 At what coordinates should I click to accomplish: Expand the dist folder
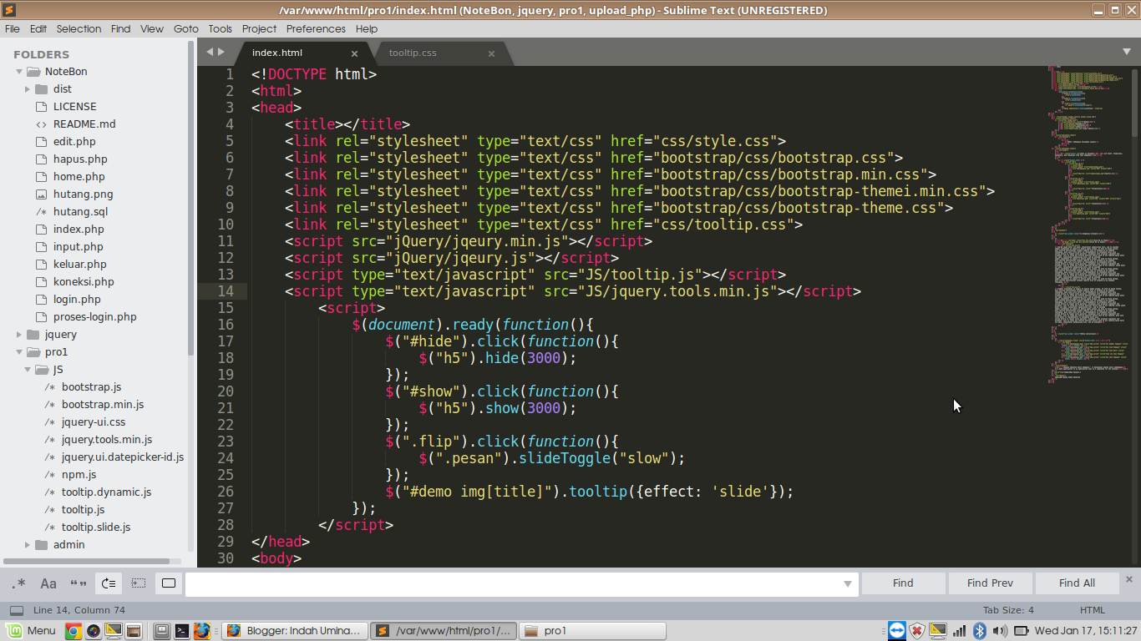(28, 89)
